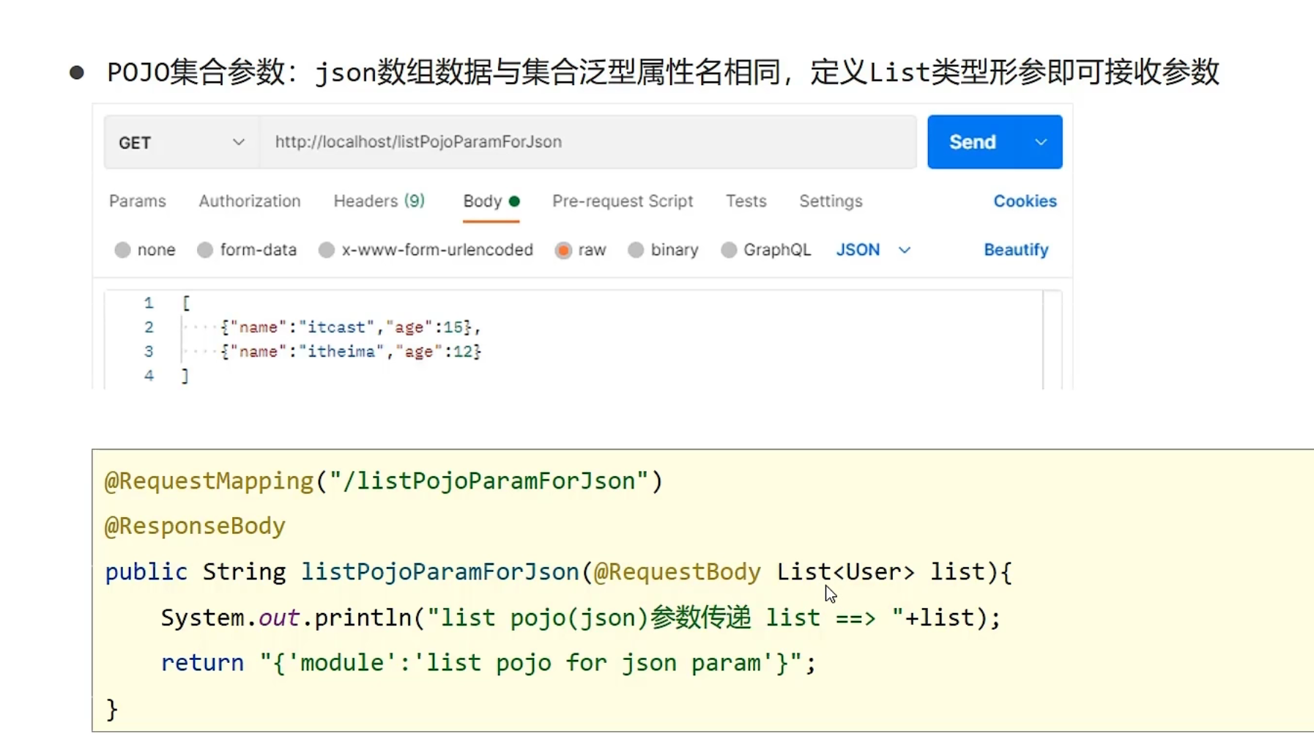The height and width of the screenshot is (742, 1314).
Task: Click the System.out.println code line
Action: [581, 617]
